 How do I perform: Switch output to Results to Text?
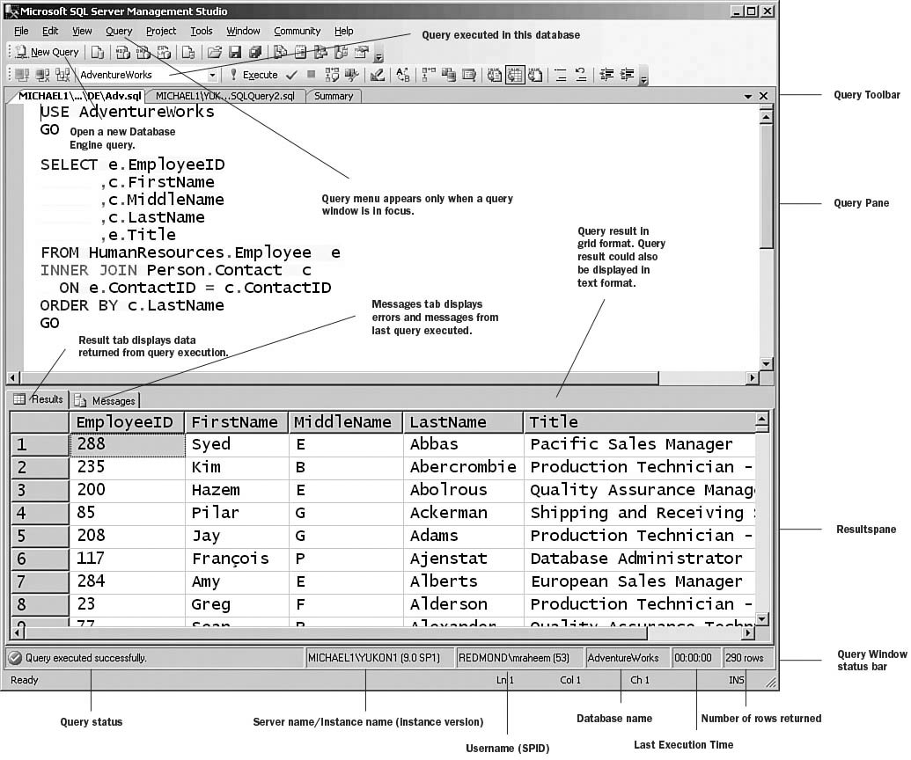click(495, 75)
